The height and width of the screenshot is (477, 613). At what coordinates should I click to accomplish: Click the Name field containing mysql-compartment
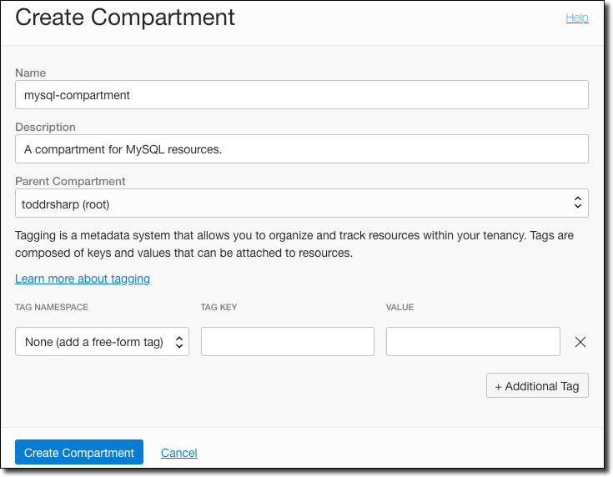click(x=301, y=95)
